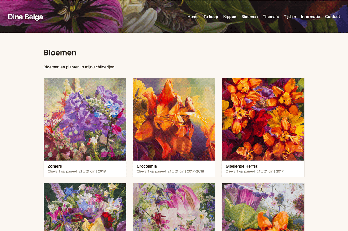Image resolution: width=348 pixels, height=231 pixels.
Task: Click the Zomers caption 'Olieverf op paneel, 21 x 21 cm | 2018'
Action: tap(77, 171)
